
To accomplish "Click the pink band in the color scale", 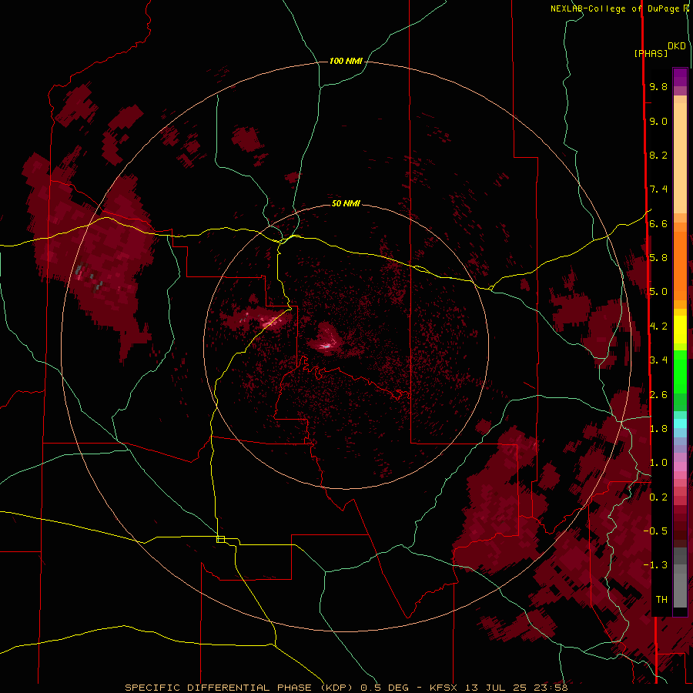I will (680, 467).
